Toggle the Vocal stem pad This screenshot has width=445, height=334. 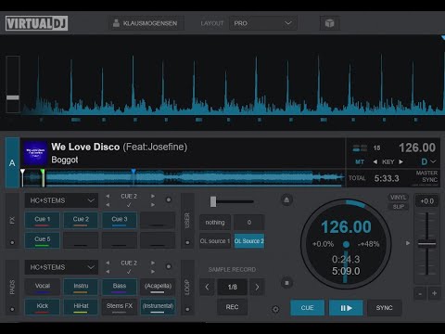[x=42, y=287]
